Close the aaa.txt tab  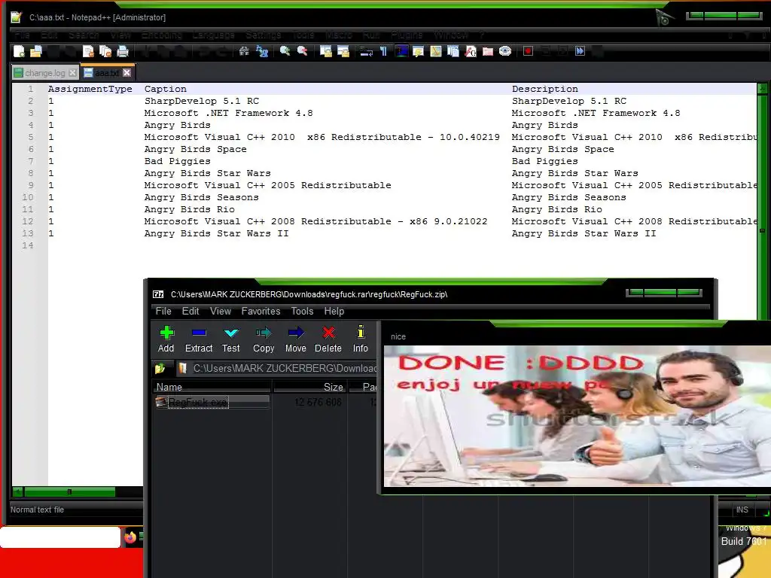[x=126, y=73]
